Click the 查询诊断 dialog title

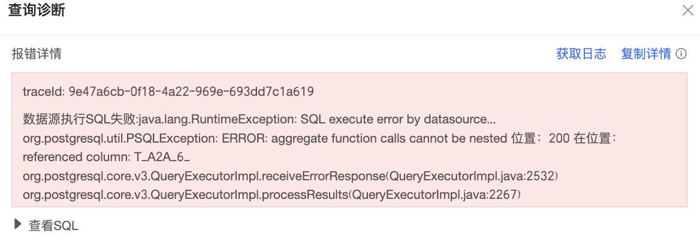[x=37, y=11]
